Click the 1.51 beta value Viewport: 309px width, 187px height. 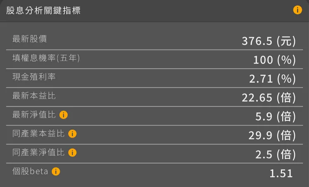pyautogui.click(x=281, y=173)
